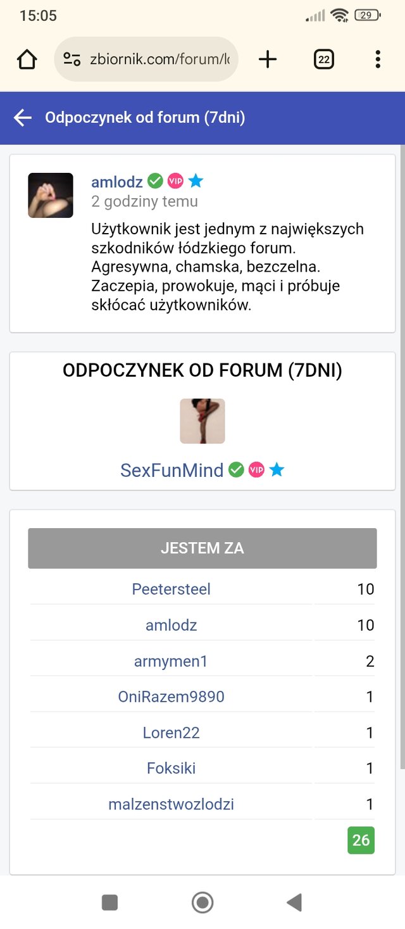Open armymen1 voter profile
Screen dimensions: 405x929
coord(171,662)
